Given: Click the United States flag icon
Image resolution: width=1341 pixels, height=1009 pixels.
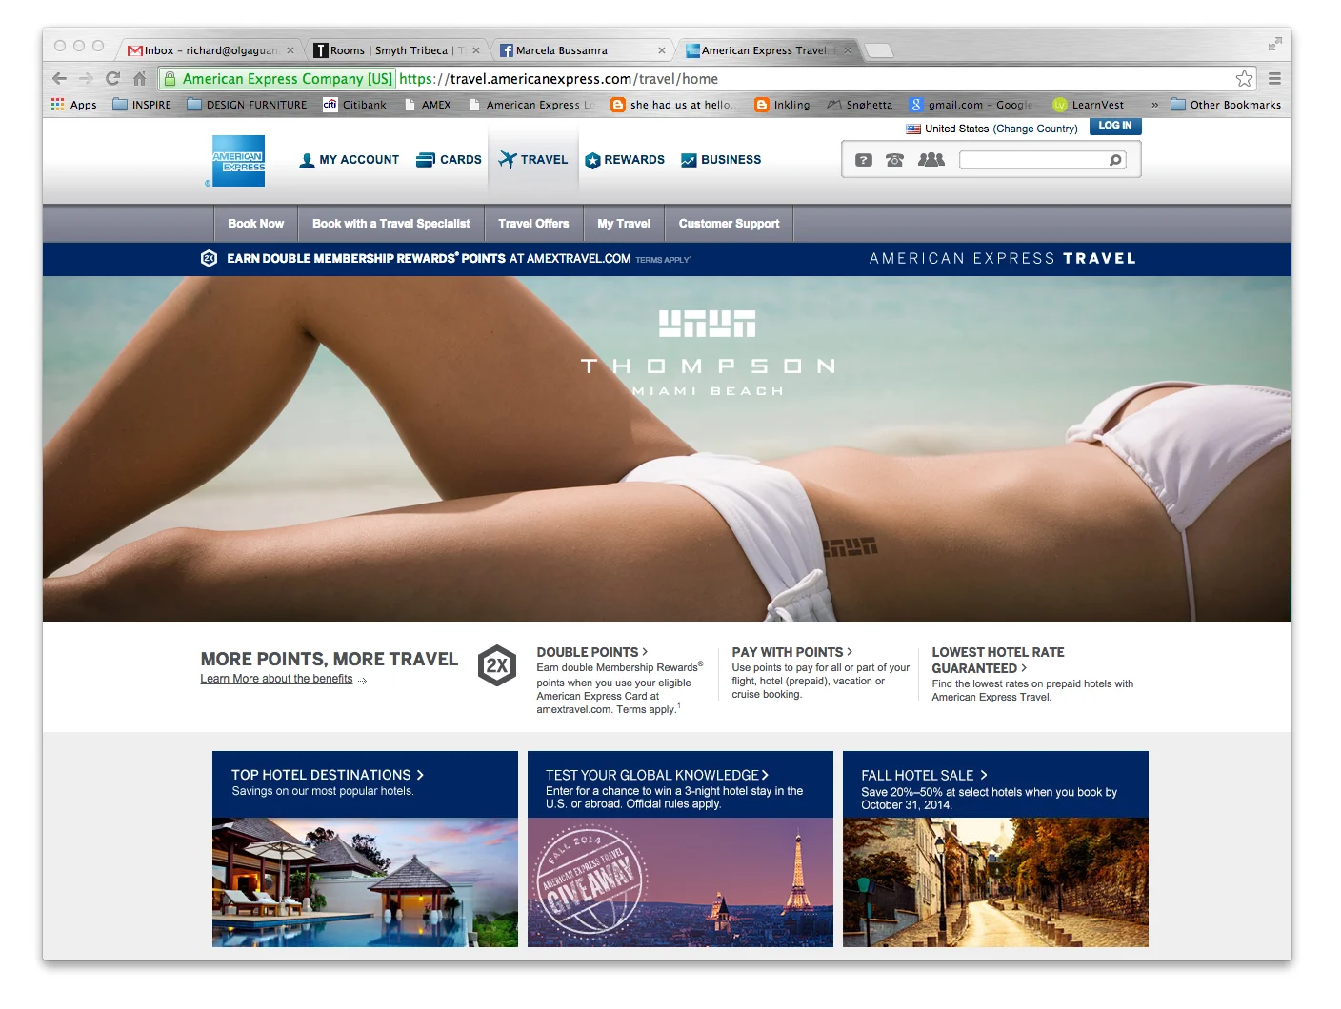Looking at the screenshot, I should coord(912,128).
